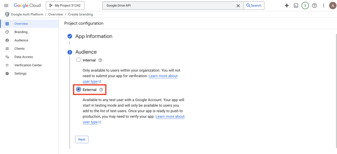This screenshot has height=154, width=337.
Task: Open the hamburger navigation menu
Action: coord(6,6)
